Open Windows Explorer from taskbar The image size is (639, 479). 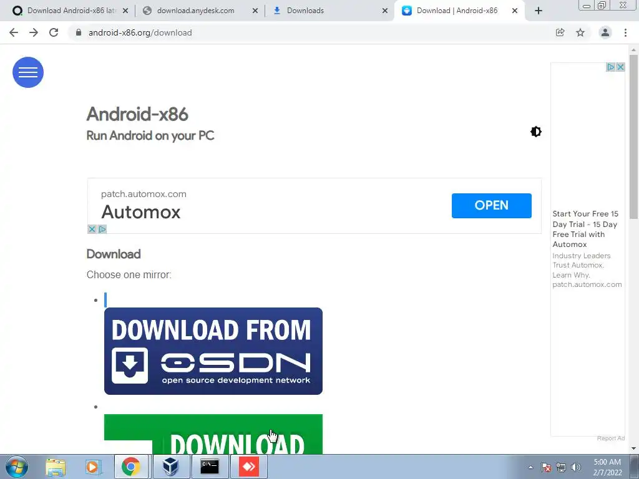(x=56, y=467)
